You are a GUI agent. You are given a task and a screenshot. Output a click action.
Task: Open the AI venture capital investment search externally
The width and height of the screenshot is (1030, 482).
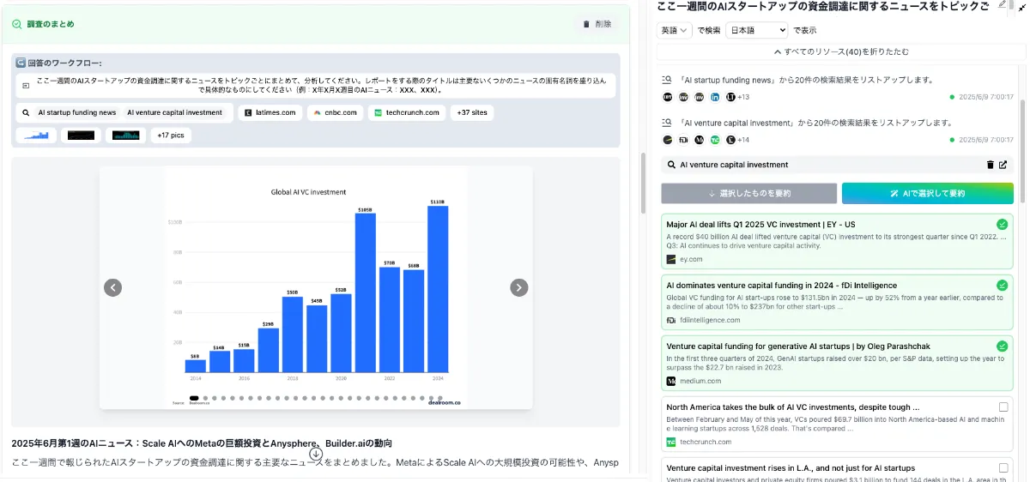pyautogui.click(x=1003, y=165)
